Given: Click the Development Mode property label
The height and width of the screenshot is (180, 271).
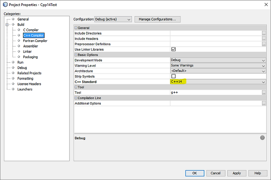Looking at the screenshot, I should click(x=88, y=60).
